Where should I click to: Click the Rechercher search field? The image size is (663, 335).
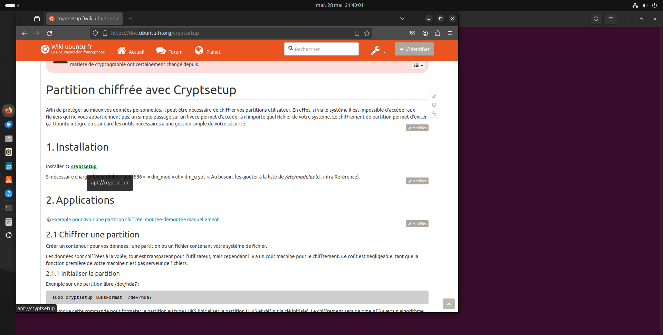pyautogui.click(x=321, y=49)
